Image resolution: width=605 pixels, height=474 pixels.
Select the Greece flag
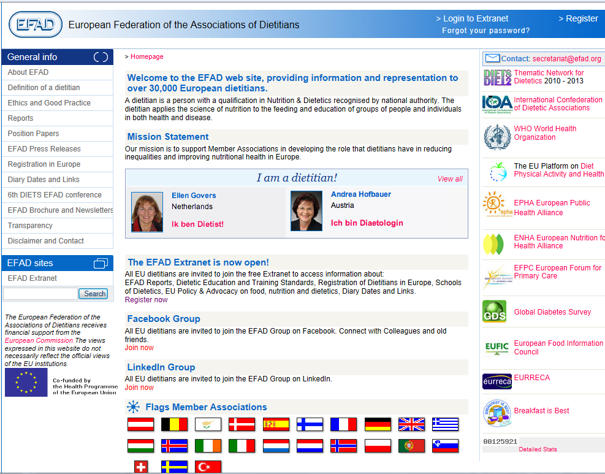445,424
